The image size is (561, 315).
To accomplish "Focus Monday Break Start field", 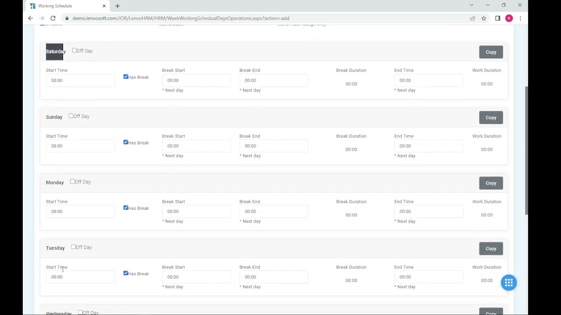I will tap(196, 211).
